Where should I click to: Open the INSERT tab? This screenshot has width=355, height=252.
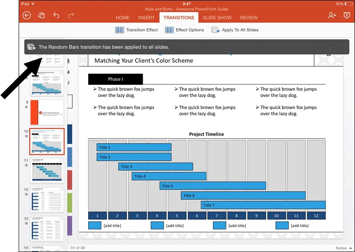pos(146,18)
